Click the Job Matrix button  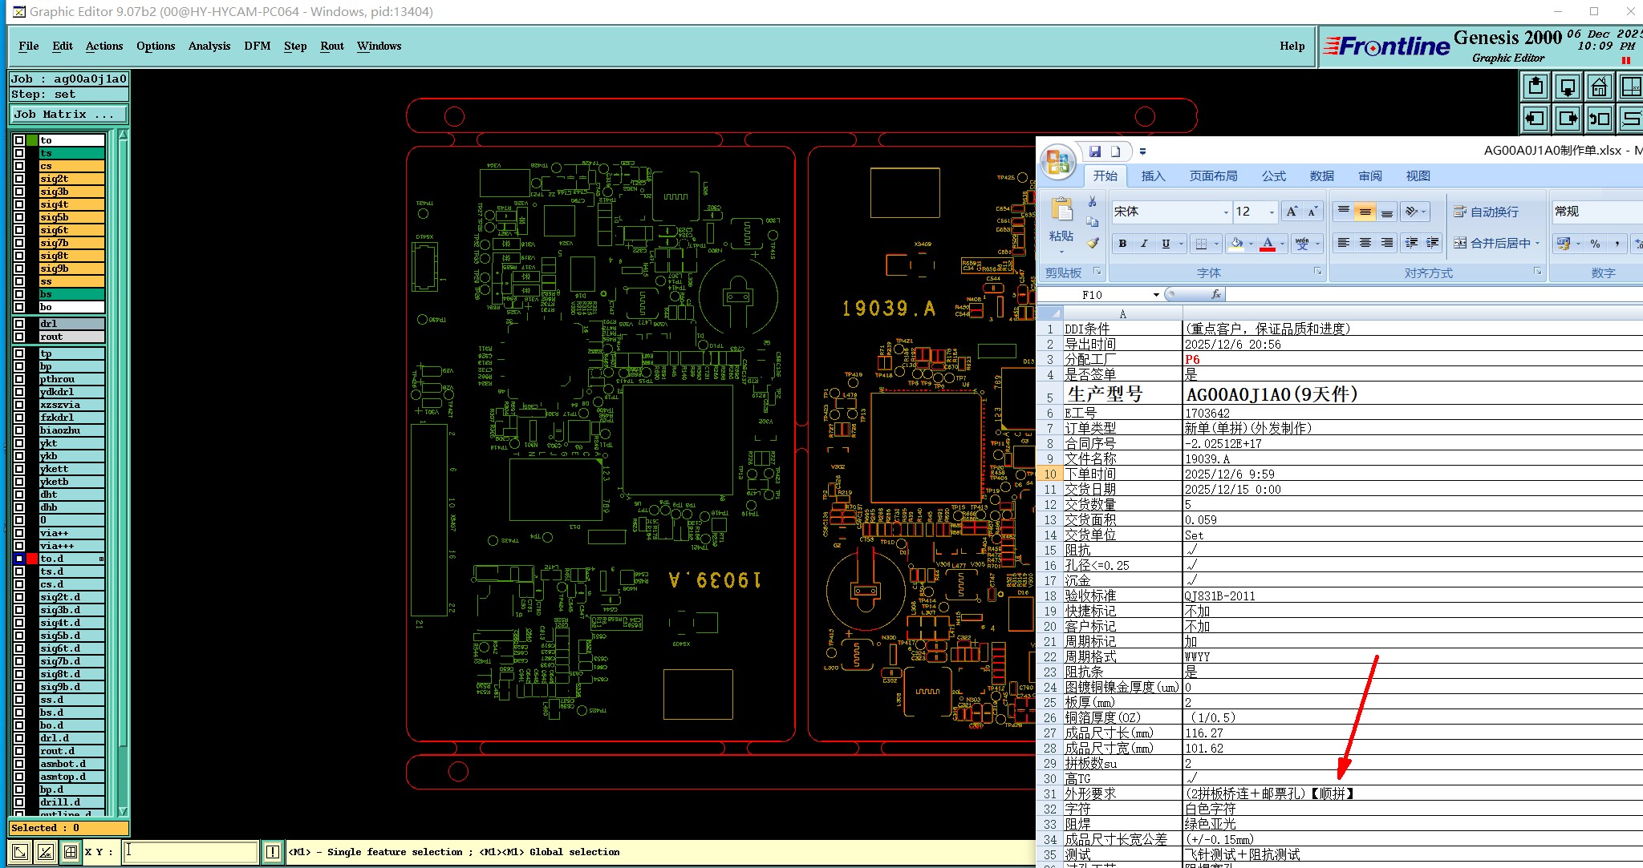(x=67, y=114)
